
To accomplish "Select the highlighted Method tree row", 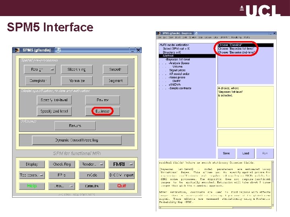I will point(187,56).
